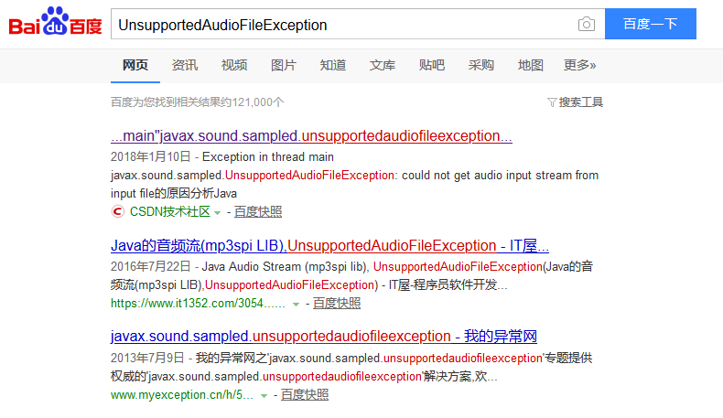The width and height of the screenshot is (723, 418).
Task: Click CSDN技术社区 source link
Action: click(169, 211)
